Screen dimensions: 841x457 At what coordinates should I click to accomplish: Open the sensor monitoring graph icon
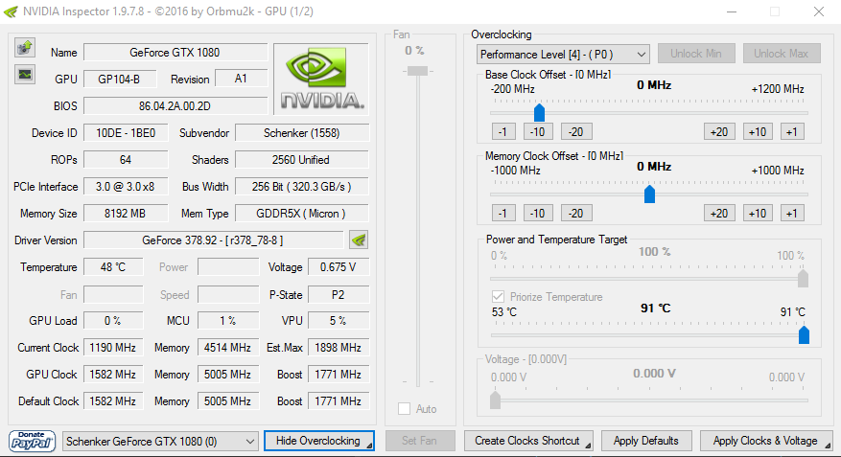pyautogui.click(x=25, y=75)
